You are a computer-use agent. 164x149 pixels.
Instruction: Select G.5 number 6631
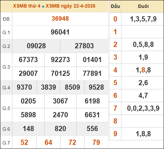click(x=92, y=115)
